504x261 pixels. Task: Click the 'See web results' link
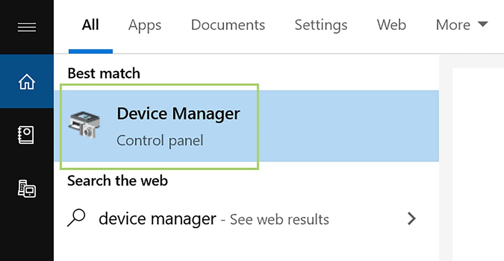coord(278,219)
